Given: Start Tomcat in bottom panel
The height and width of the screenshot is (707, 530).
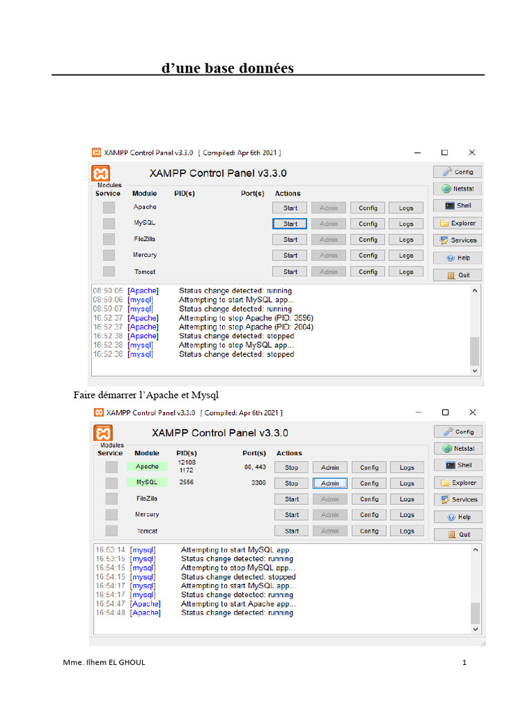Looking at the screenshot, I should click(x=291, y=531).
